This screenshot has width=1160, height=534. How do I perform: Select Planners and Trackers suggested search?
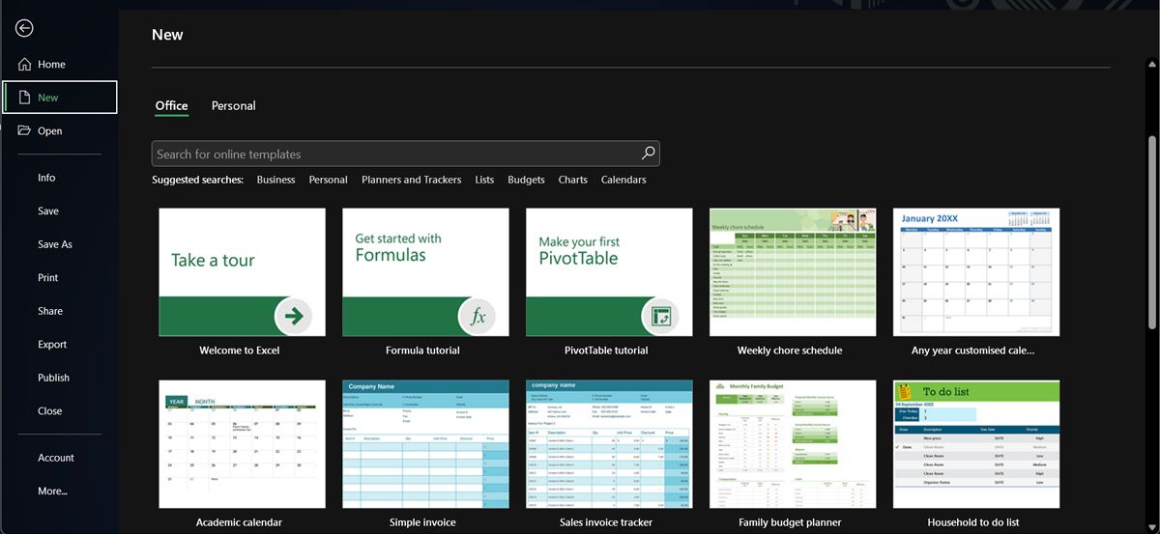coord(411,180)
